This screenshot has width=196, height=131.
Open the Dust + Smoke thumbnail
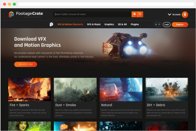point(75,89)
